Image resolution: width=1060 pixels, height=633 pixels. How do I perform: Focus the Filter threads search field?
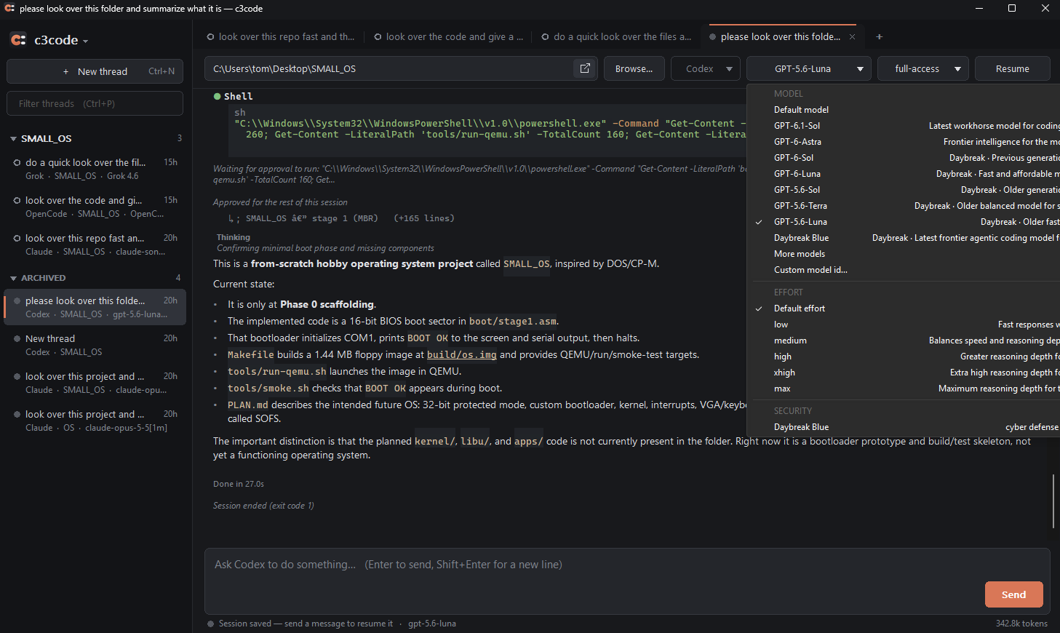point(95,103)
